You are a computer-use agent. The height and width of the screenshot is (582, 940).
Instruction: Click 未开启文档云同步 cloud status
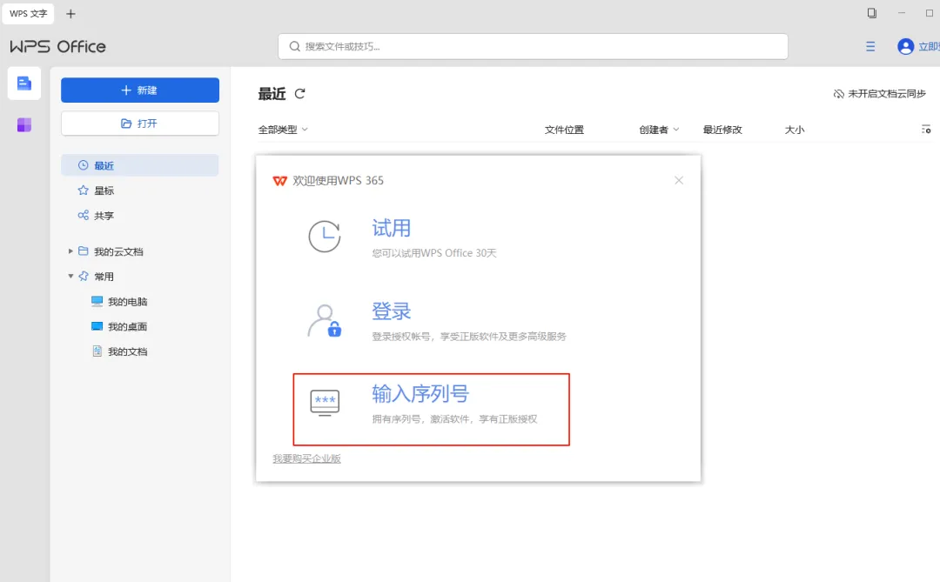pos(879,93)
